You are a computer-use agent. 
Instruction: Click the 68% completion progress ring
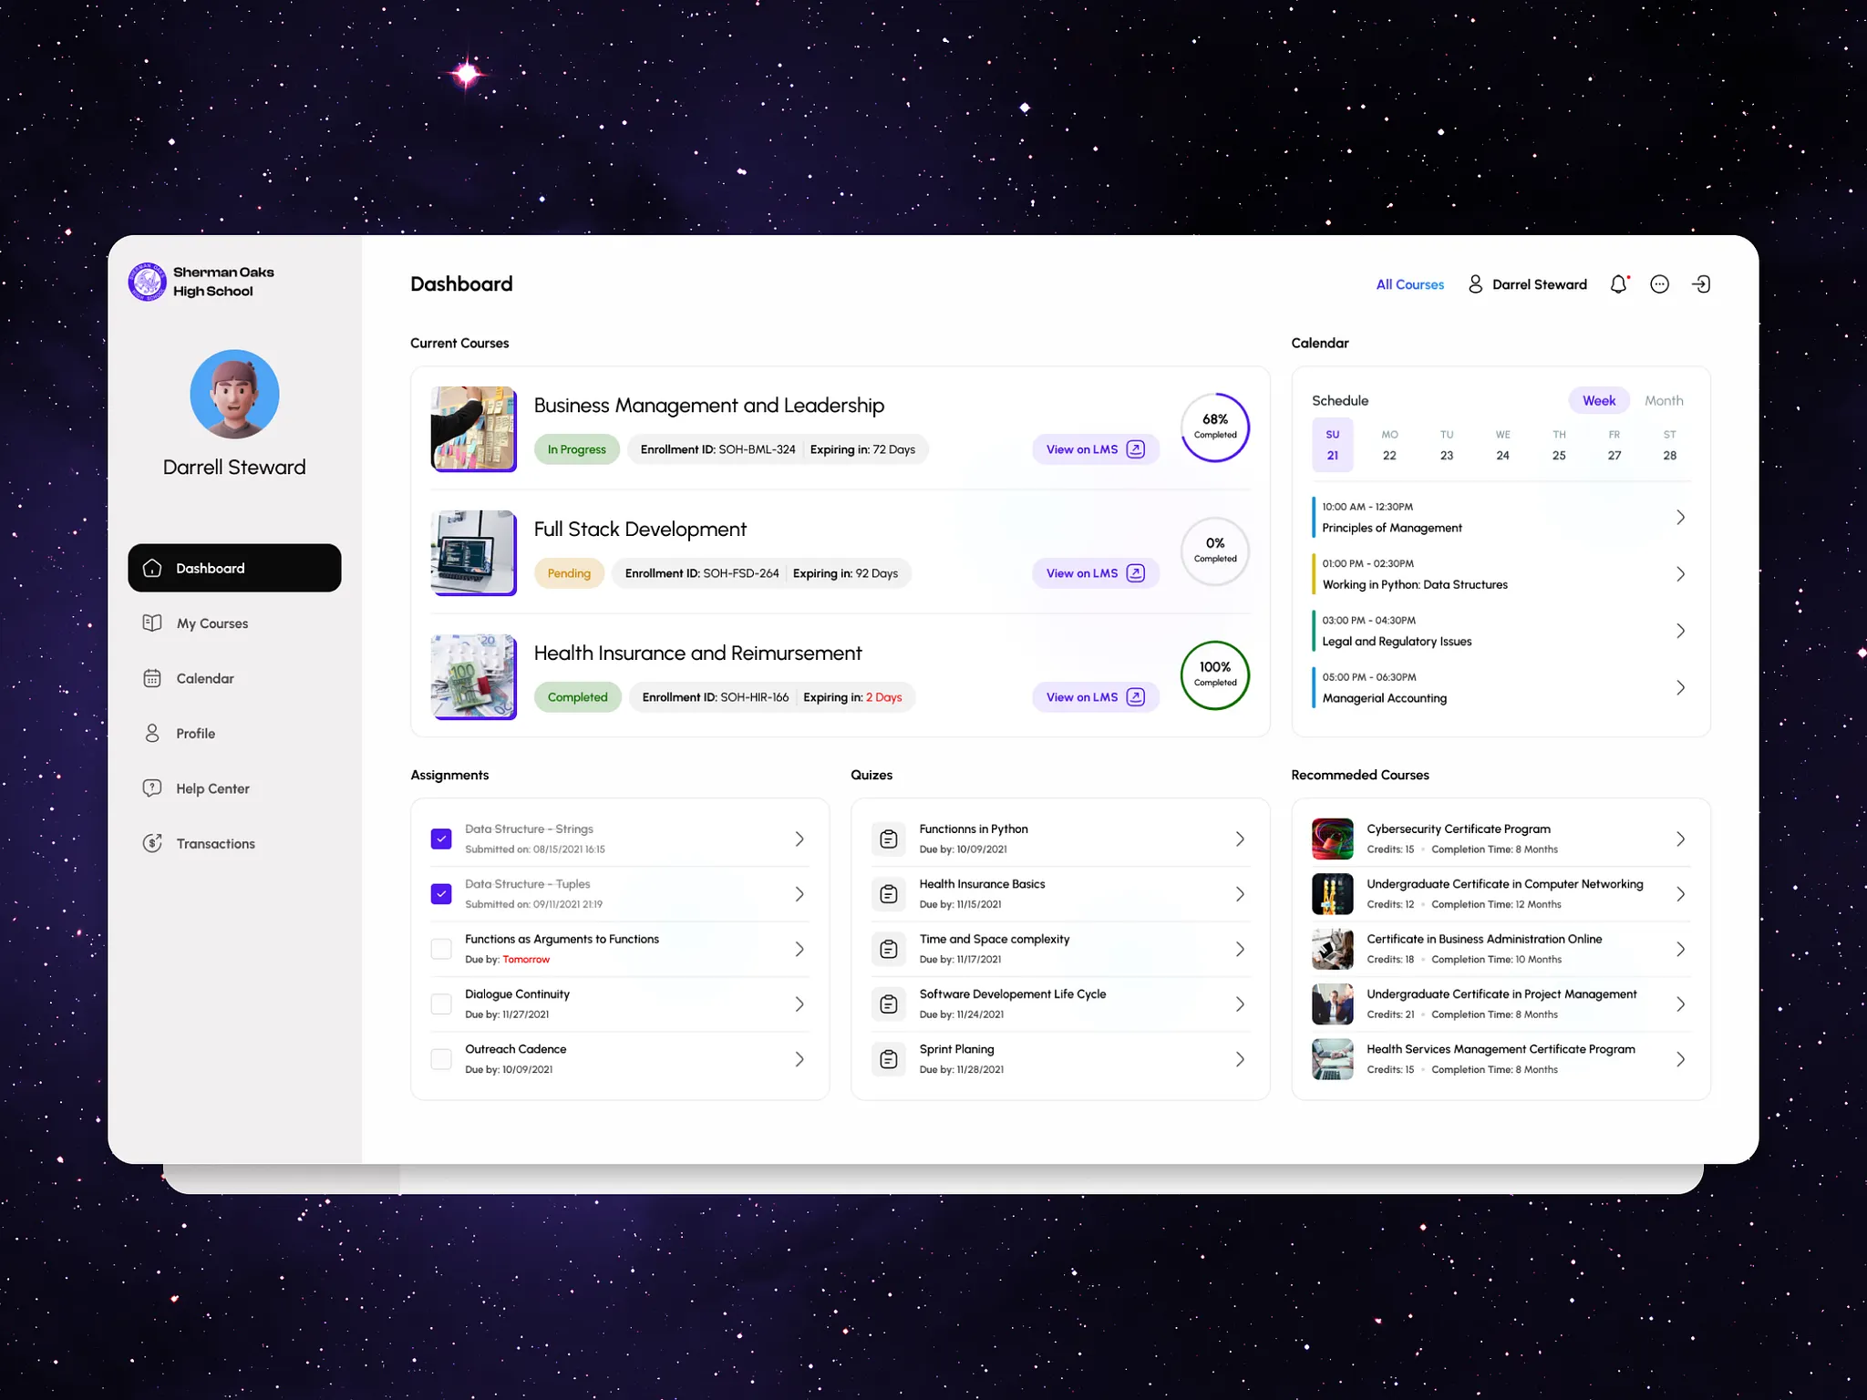coord(1214,427)
